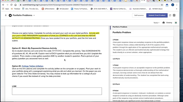This screenshot has height=102, width=183.
Task: Open the ThatQuiz bookmark
Action: pyautogui.click(x=16, y=9)
